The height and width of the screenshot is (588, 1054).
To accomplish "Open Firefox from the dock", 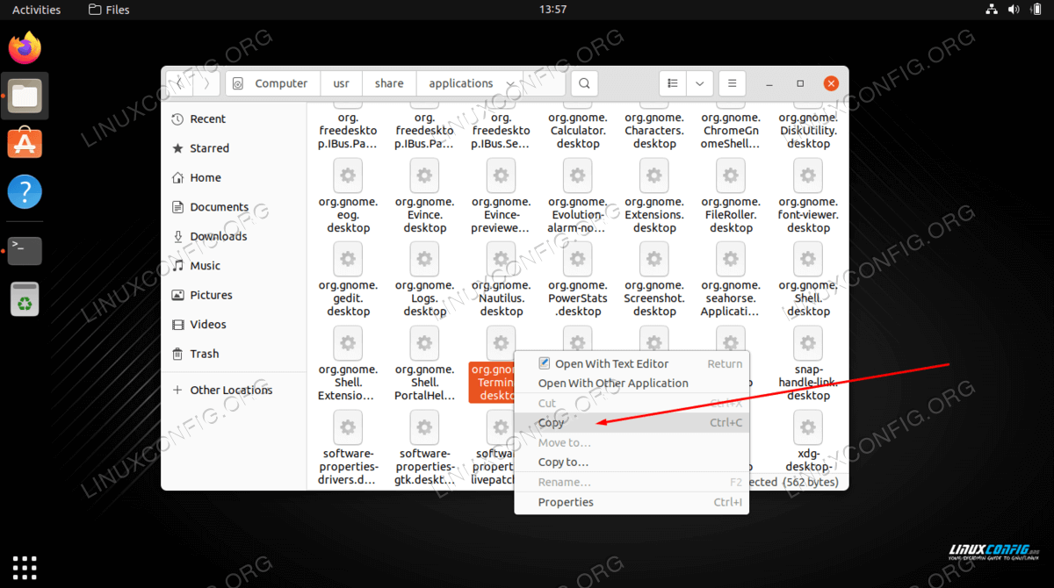I will (25, 47).
